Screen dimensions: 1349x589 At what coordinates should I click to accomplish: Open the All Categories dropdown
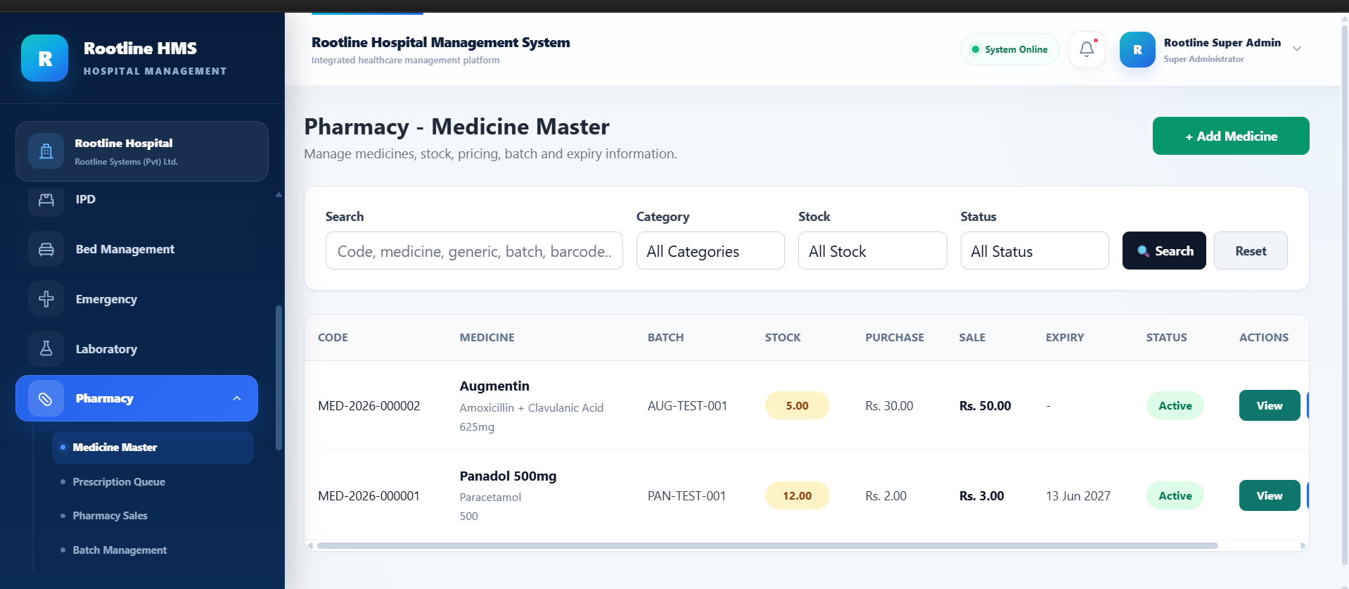click(x=710, y=251)
